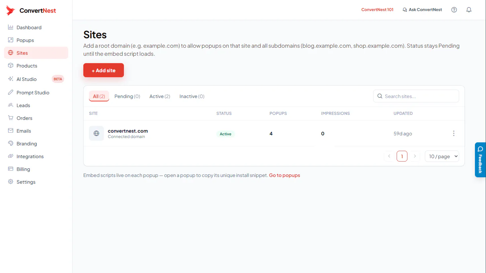Open the Feedback side tab
The width and height of the screenshot is (486, 273).
tap(480, 160)
